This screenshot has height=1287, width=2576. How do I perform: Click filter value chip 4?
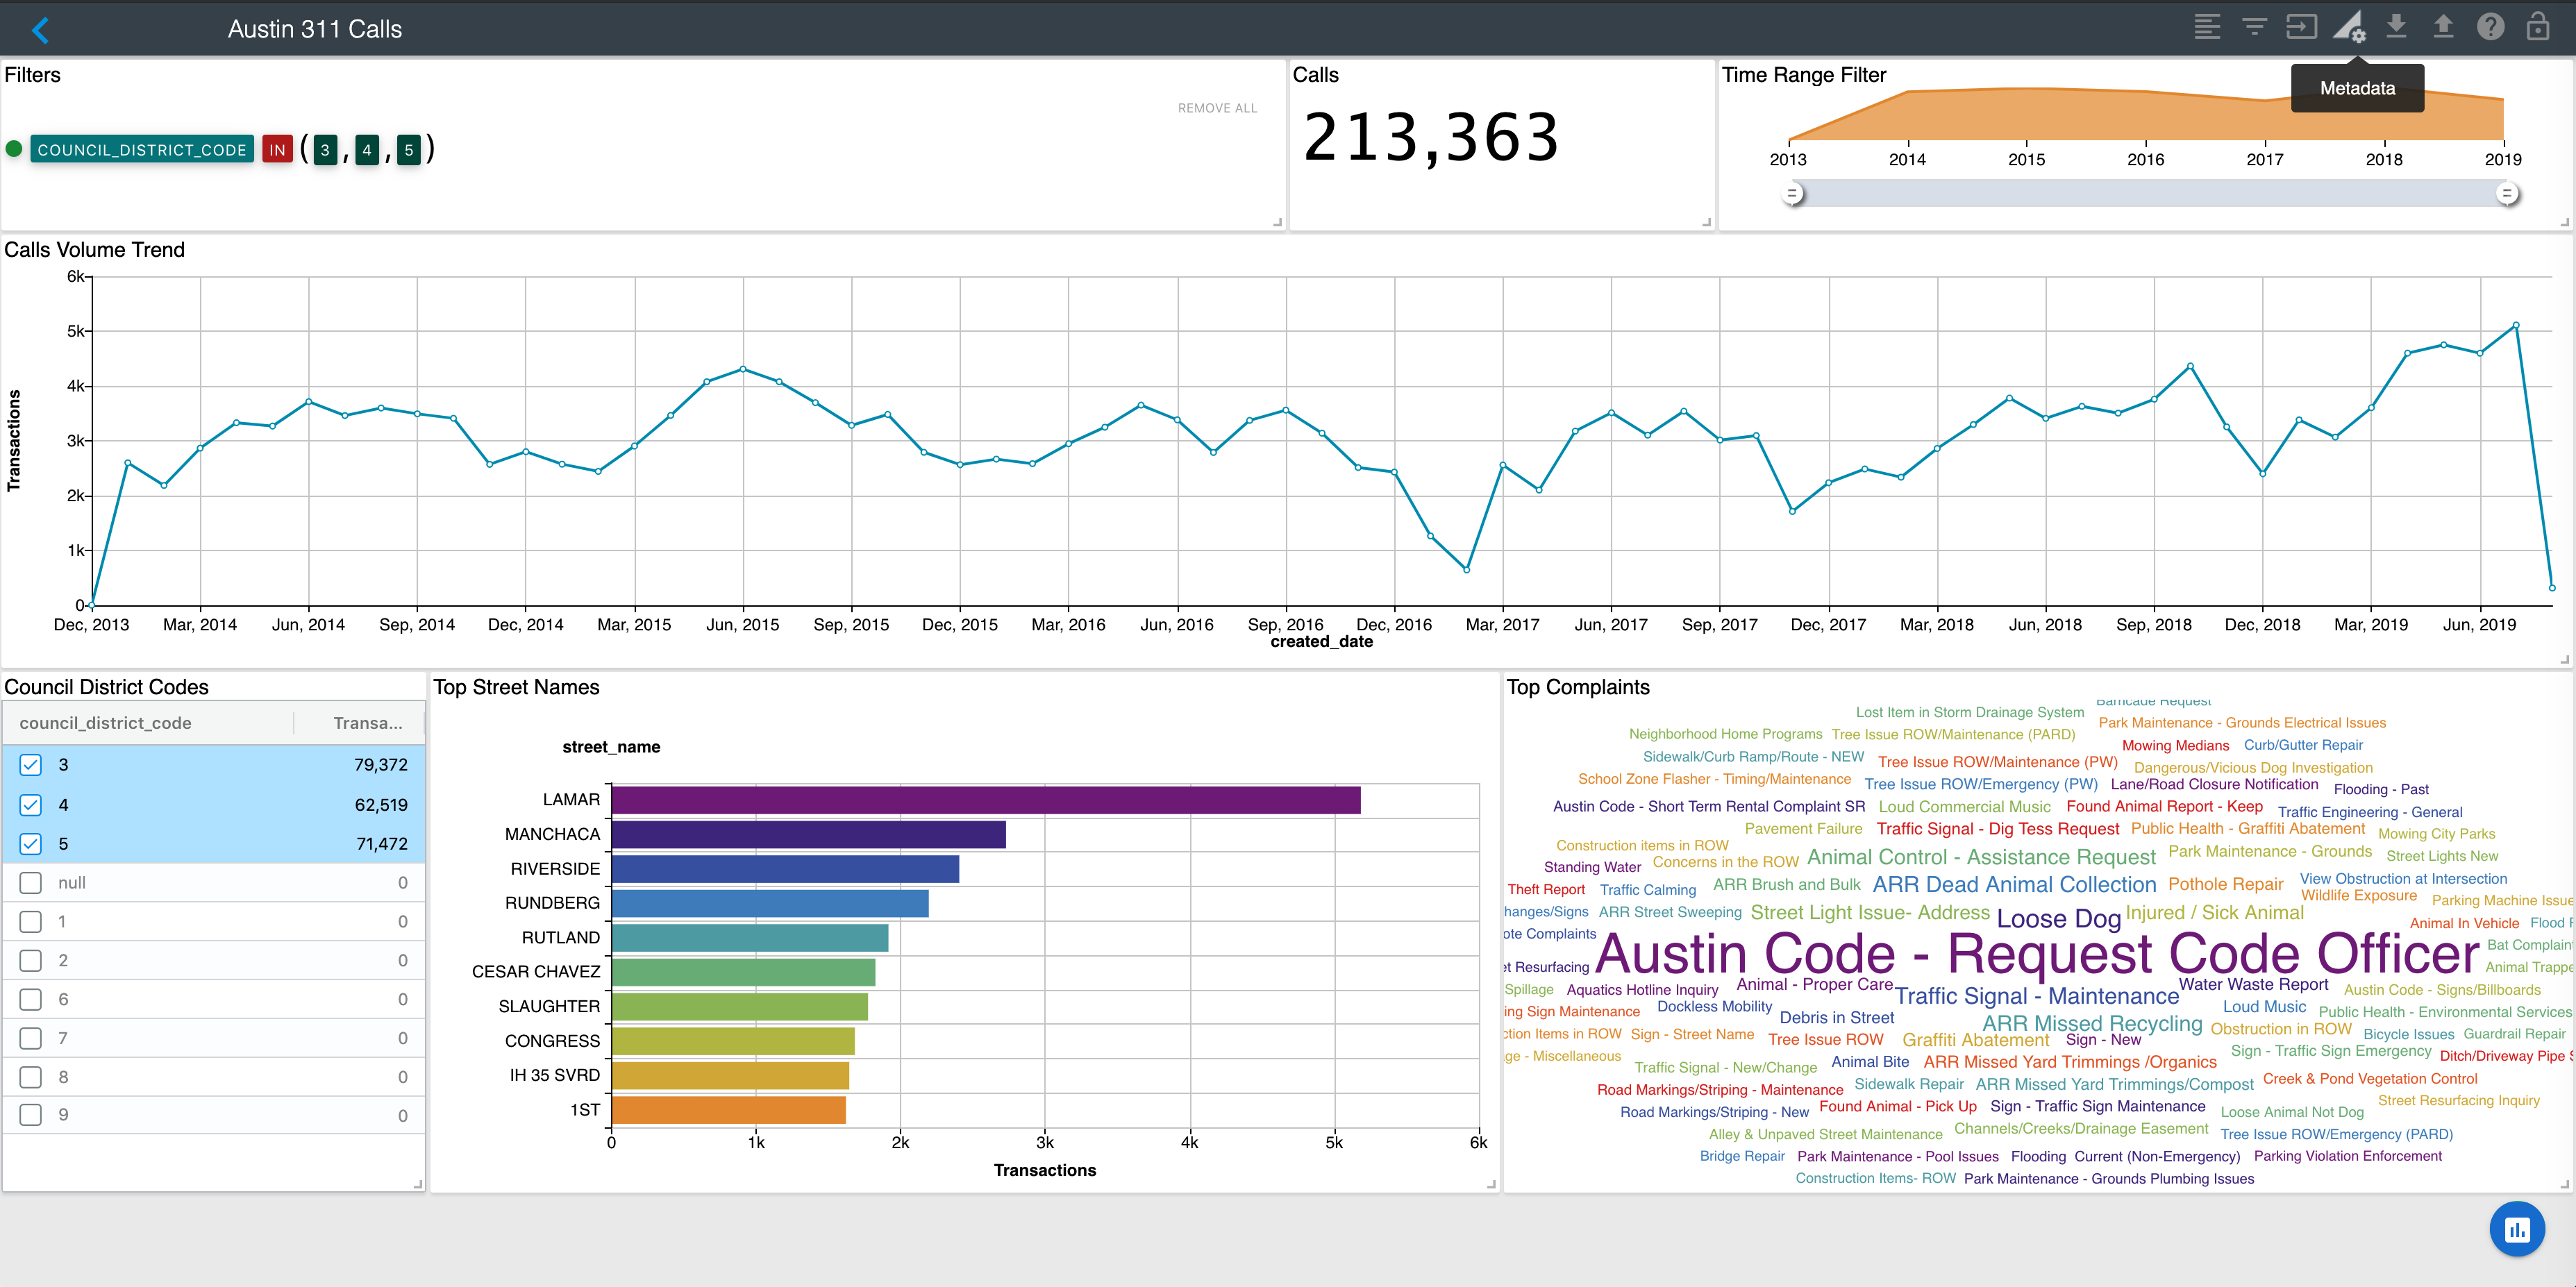pos(367,150)
